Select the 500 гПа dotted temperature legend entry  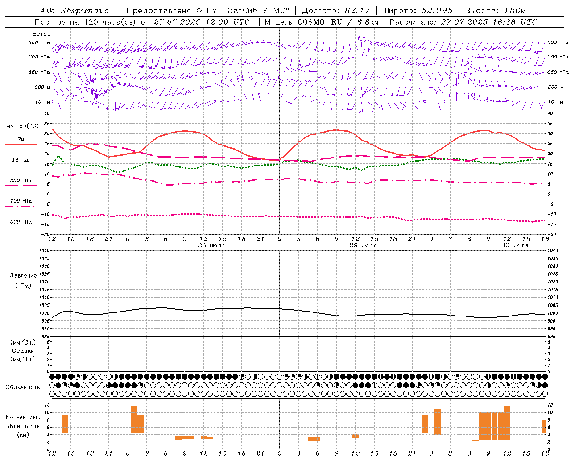[21, 223]
